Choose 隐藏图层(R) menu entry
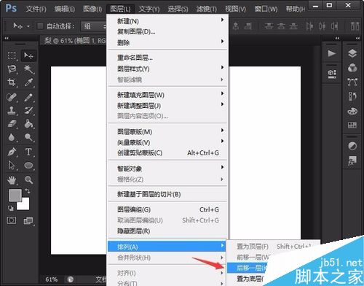The image size is (364, 286). pyautogui.click(x=167, y=231)
